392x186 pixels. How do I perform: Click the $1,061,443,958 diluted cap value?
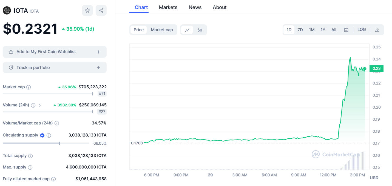91,179
